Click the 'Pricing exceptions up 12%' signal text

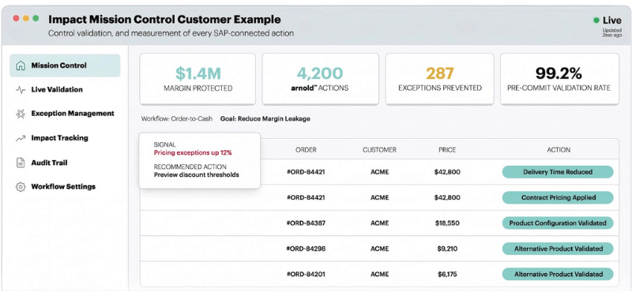click(x=193, y=153)
